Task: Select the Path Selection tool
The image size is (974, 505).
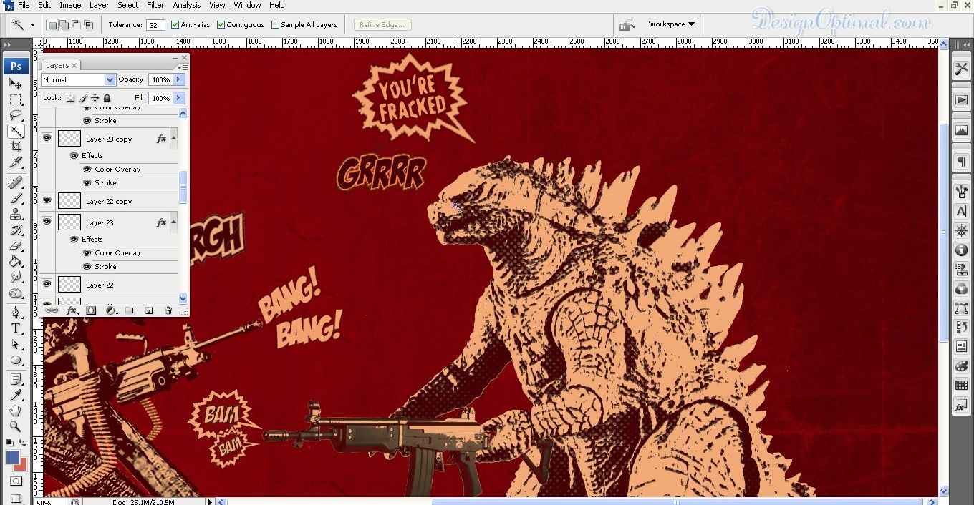Action: click(x=16, y=344)
